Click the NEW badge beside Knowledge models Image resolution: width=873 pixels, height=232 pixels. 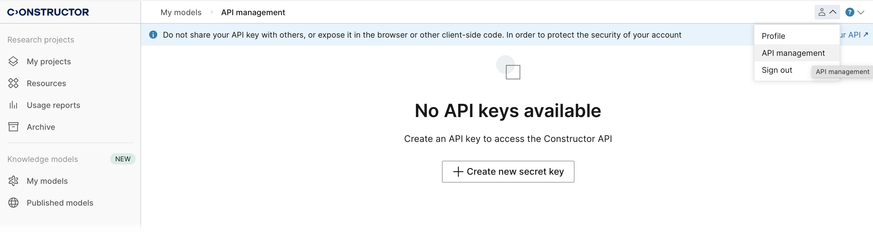[123, 159]
